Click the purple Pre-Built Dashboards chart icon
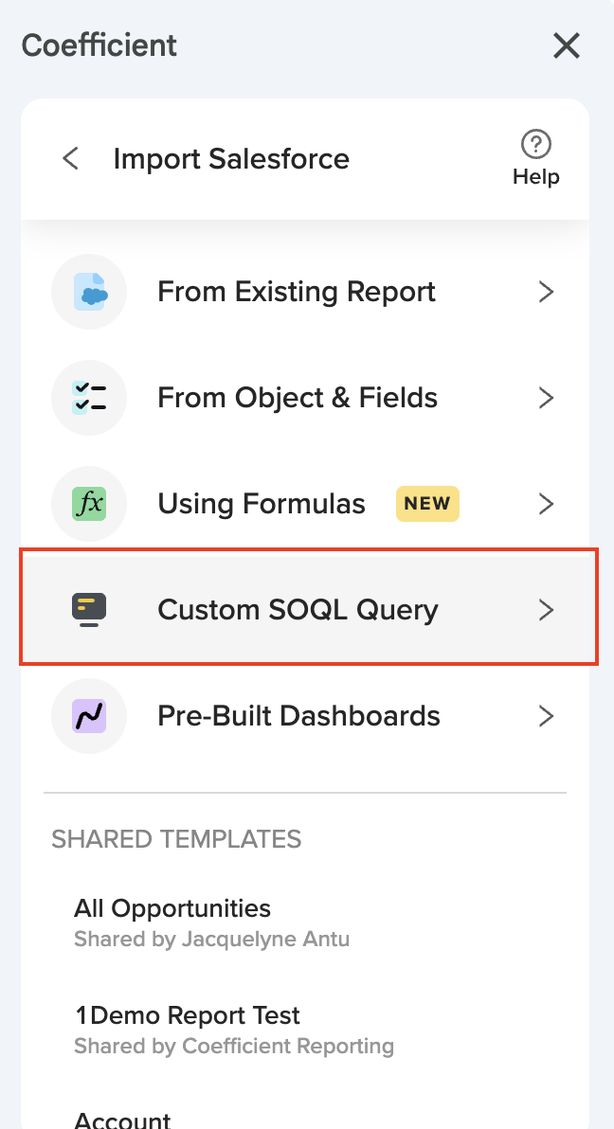 point(89,716)
